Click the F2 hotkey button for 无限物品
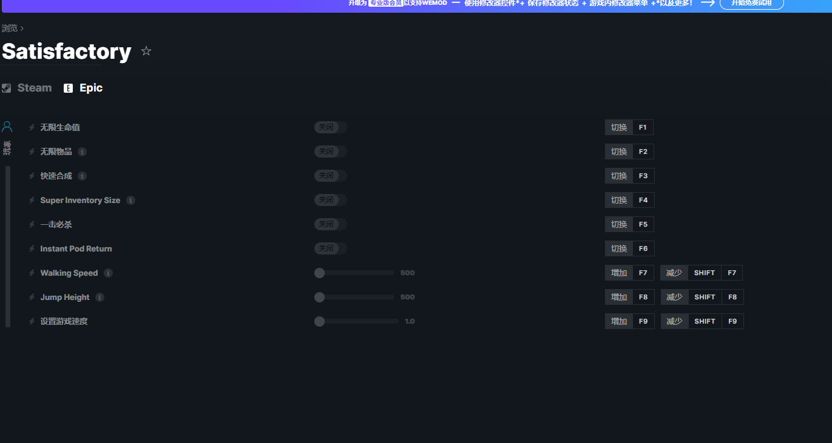The width and height of the screenshot is (832, 443). pyautogui.click(x=629, y=152)
